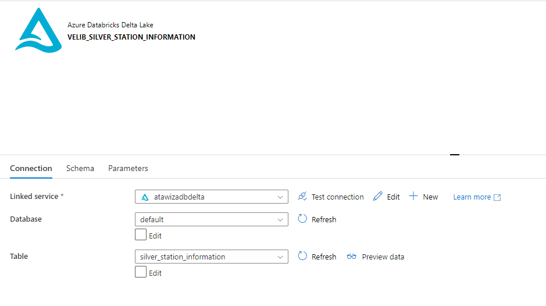
Task: Follow the Learn more link
Action: pyautogui.click(x=472, y=197)
